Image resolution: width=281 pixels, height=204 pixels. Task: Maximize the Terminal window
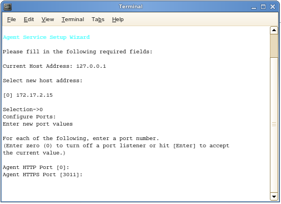point(263,7)
